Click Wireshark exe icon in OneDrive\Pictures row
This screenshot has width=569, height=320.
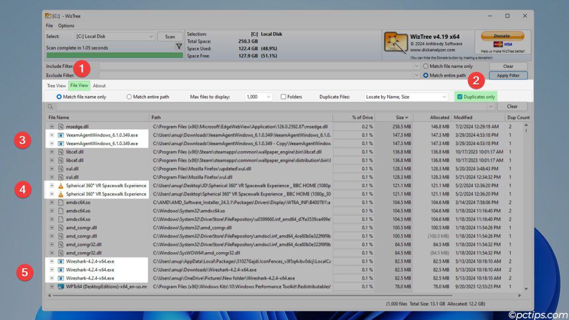click(x=61, y=278)
